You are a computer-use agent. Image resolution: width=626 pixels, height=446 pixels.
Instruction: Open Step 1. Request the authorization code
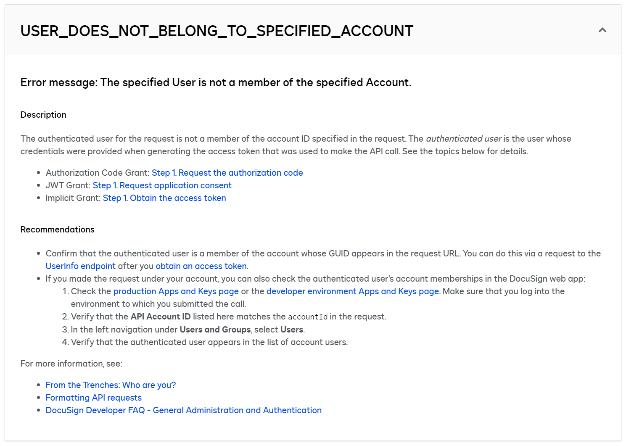(x=227, y=173)
